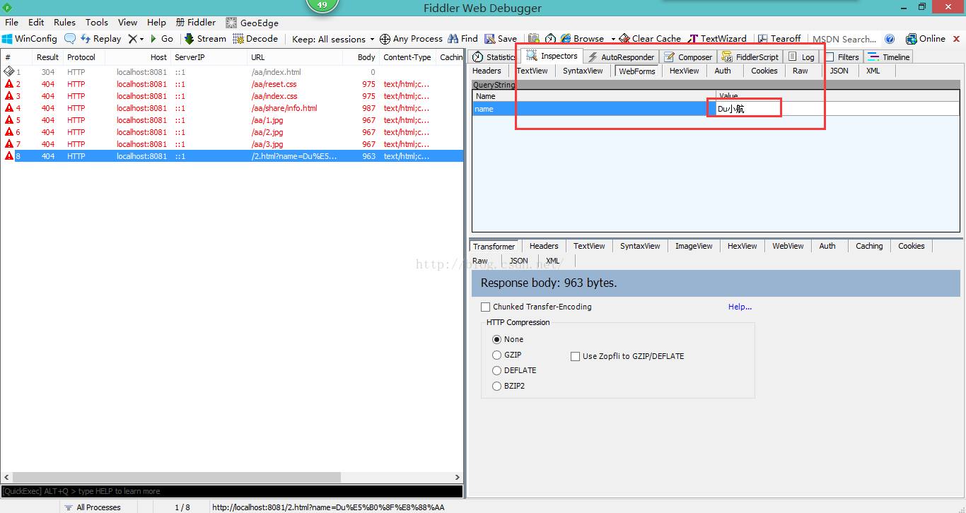Check Use Zopfli to GZIP/DEFLATE

pyautogui.click(x=575, y=356)
